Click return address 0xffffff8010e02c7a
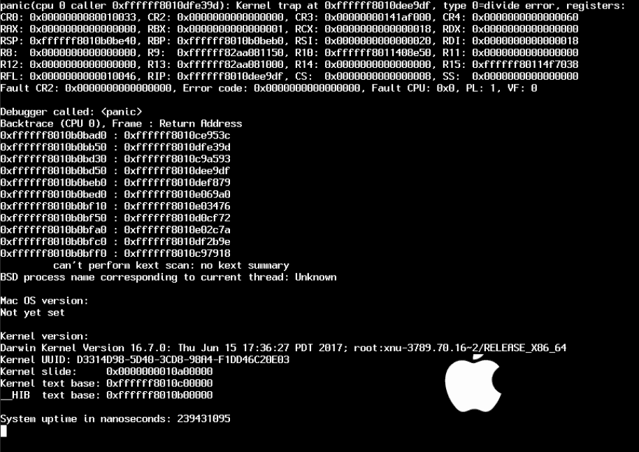This screenshot has width=639, height=452. tap(178, 230)
